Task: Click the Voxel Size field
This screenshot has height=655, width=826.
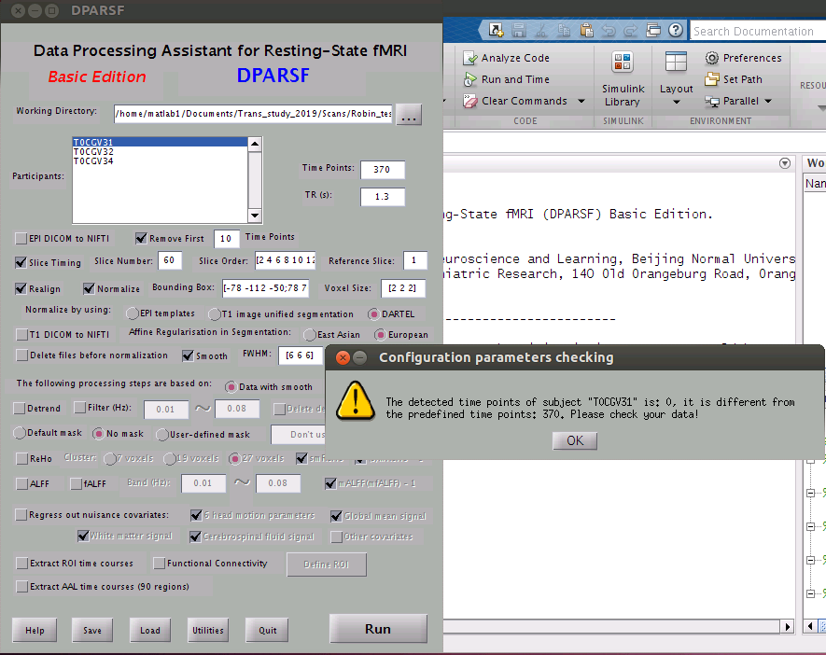Action: pyautogui.click(x=402, y=288)
